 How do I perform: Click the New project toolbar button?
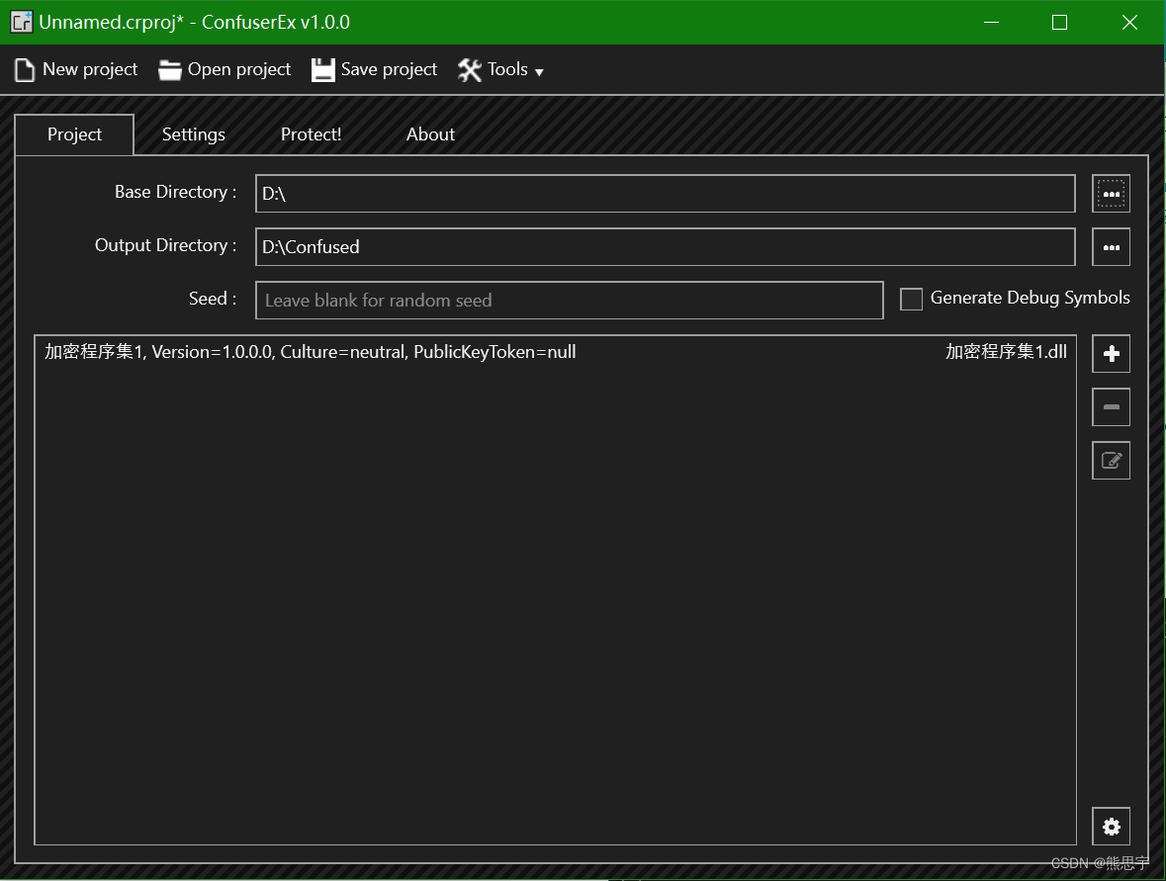pos(76,70)
